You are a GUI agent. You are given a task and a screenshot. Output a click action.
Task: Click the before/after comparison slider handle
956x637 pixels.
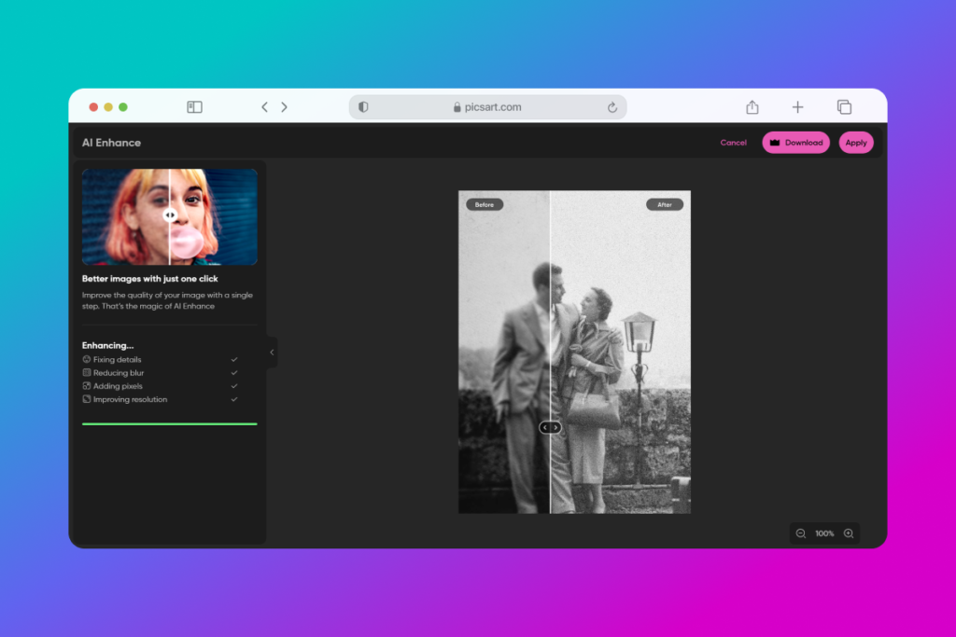click(550, 426)
